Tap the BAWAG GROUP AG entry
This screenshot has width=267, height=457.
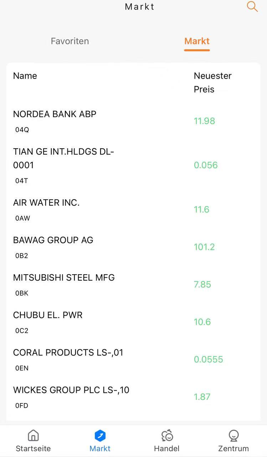tap(53, 240)
